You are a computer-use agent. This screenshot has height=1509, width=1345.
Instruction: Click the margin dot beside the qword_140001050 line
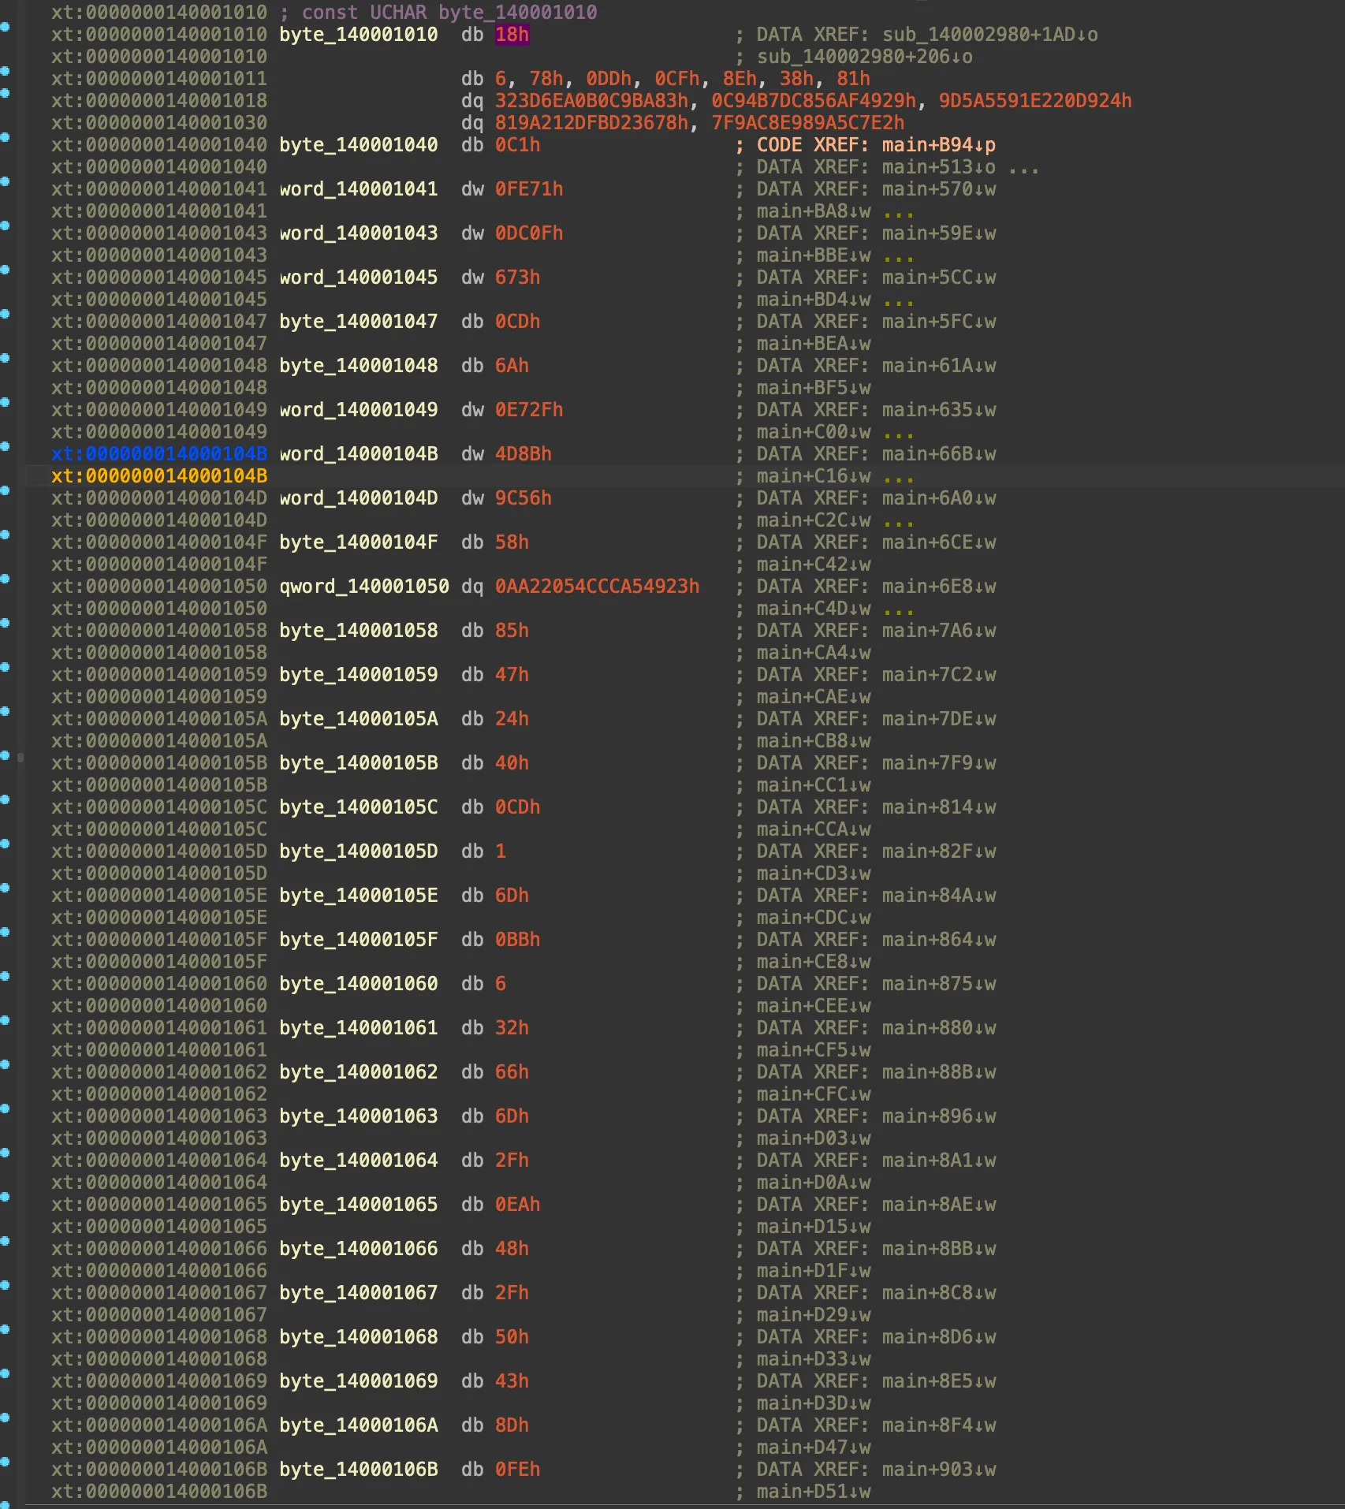pyautogui.click(x=6, y=579)
